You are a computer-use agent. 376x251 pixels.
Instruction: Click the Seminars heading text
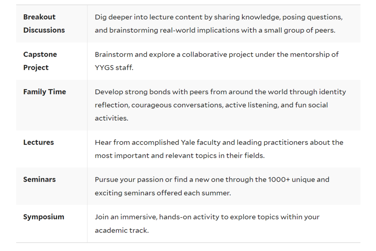click(39, 179)
